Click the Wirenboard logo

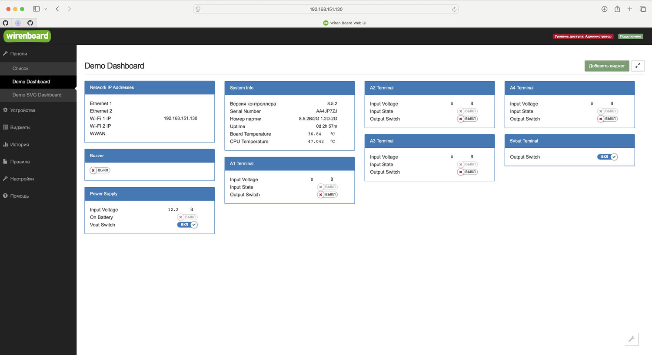[27, 36]
